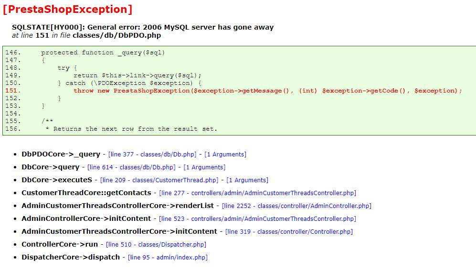Click DispatcherCore->dispatch trace entry name

click(71, 257)
